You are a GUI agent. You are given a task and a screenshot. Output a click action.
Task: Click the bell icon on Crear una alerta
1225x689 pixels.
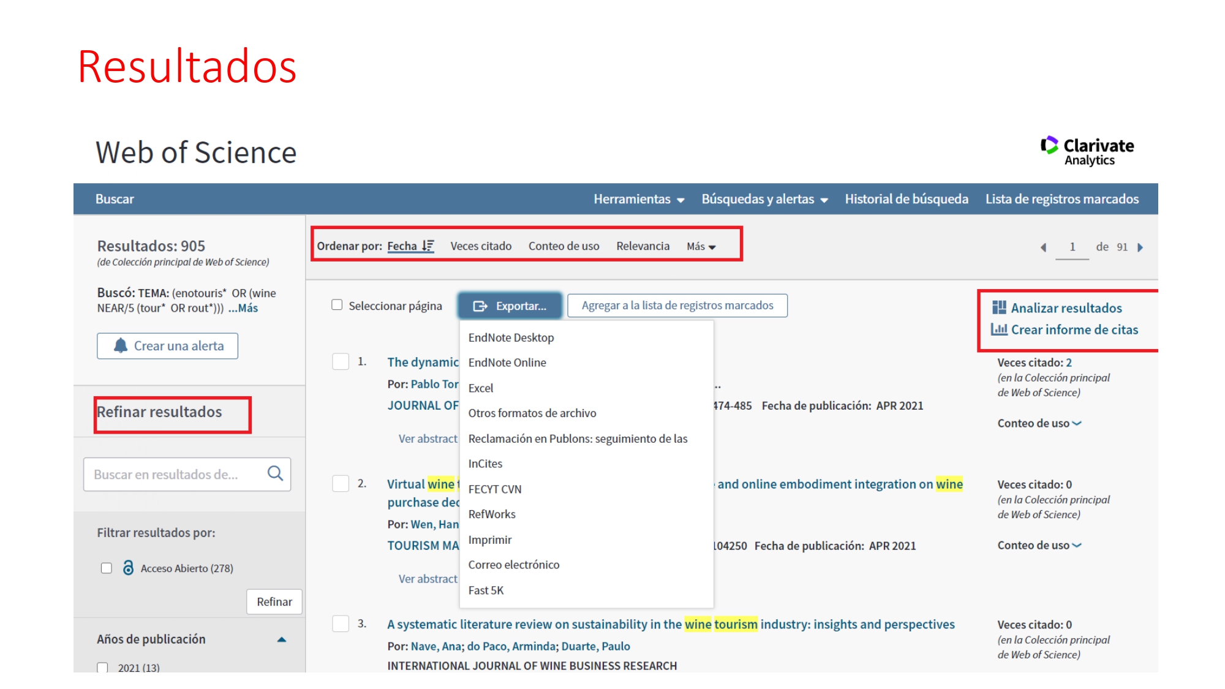click(121, 345)
